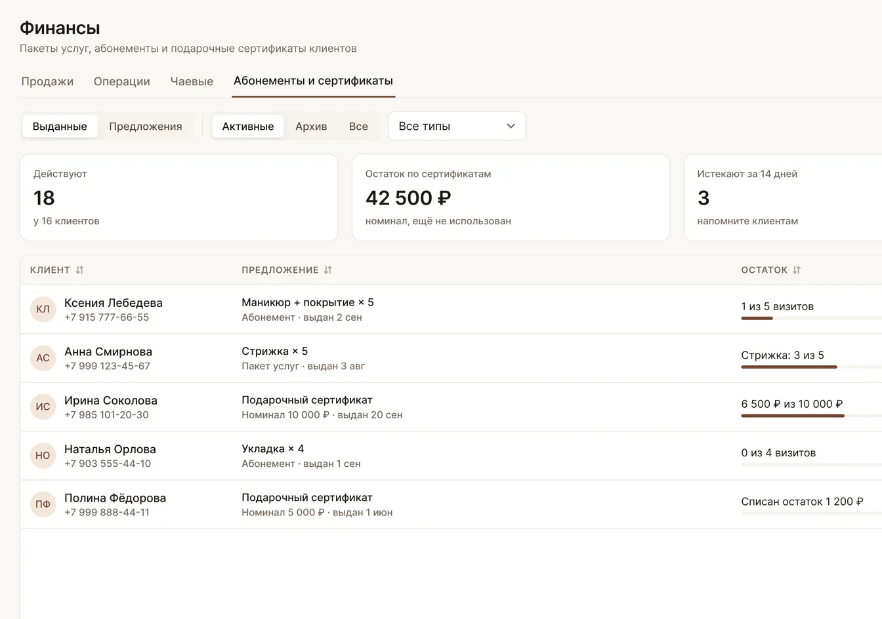Click the ПФ avatar of Полина Фёдорова
Screen dimensions: 882x619
(43, 504)
